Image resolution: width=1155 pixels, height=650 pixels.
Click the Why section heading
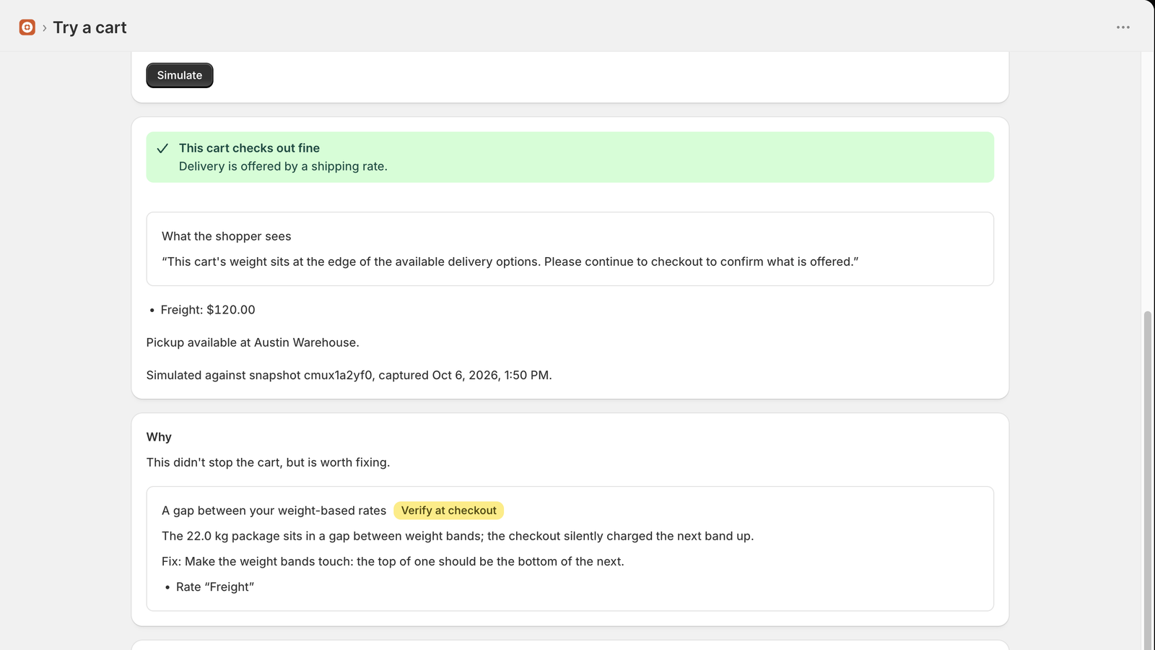(x=159, y=437)
